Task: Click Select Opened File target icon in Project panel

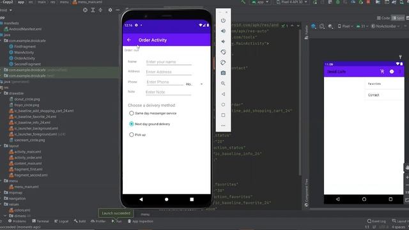Action: [85, 10]
